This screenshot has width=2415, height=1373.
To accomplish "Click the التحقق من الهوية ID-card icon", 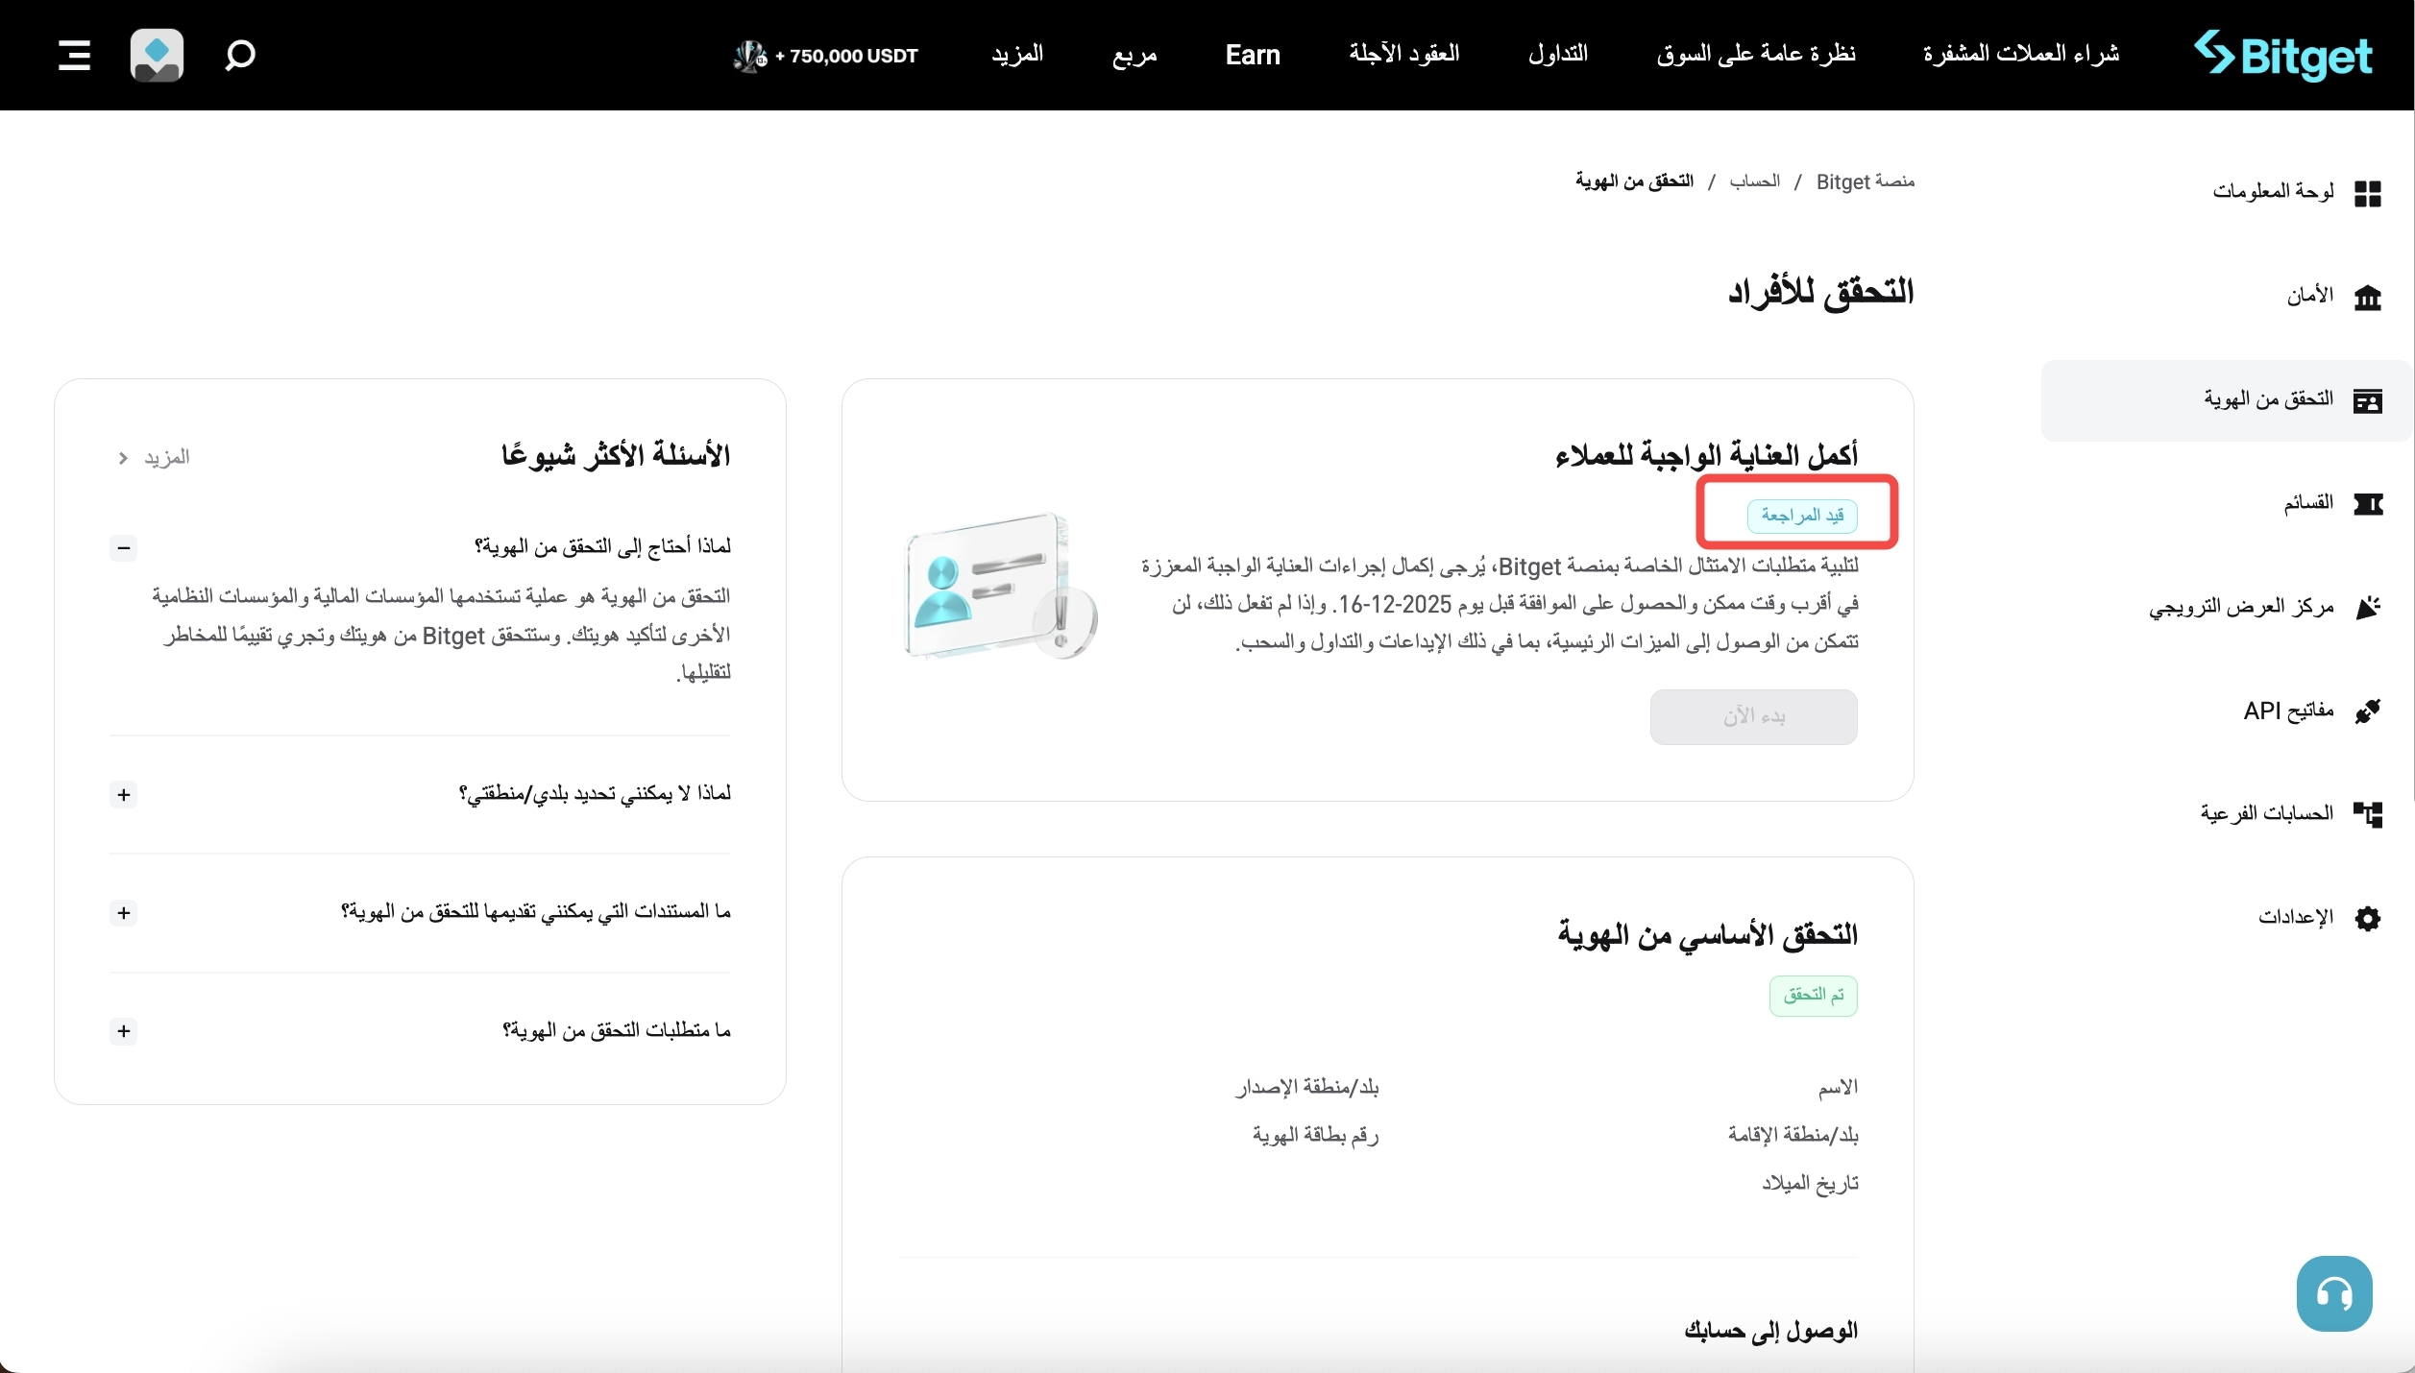I will (2370, 400).
